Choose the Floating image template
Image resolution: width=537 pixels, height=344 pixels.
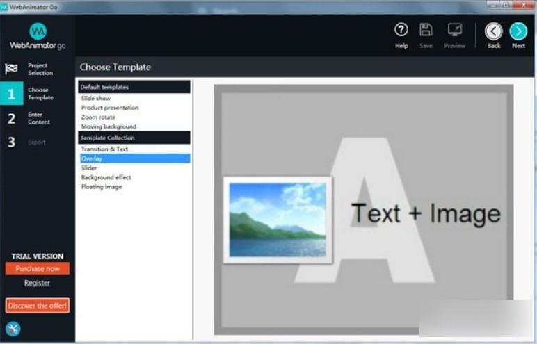(x=102, y=187)
